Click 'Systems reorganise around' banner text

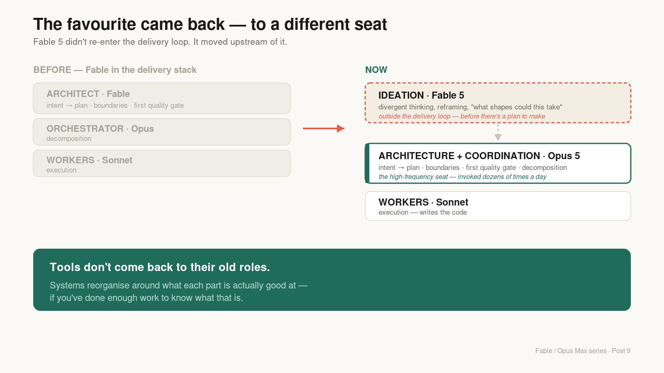[x=178, y=292]
